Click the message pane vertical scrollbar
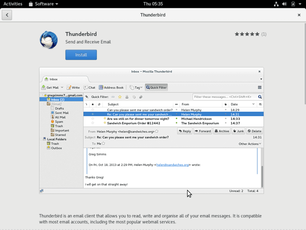Screen dimensions: 306x230 coord(261,176)
